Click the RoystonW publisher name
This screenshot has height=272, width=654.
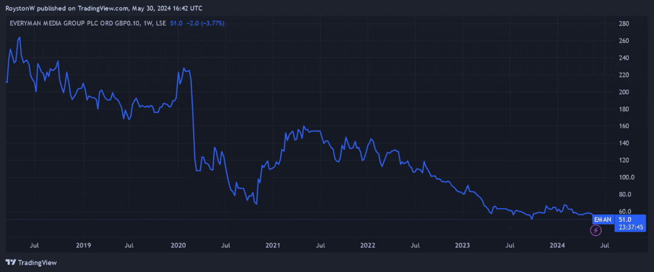pyautogui.click(x=21, y=8)
